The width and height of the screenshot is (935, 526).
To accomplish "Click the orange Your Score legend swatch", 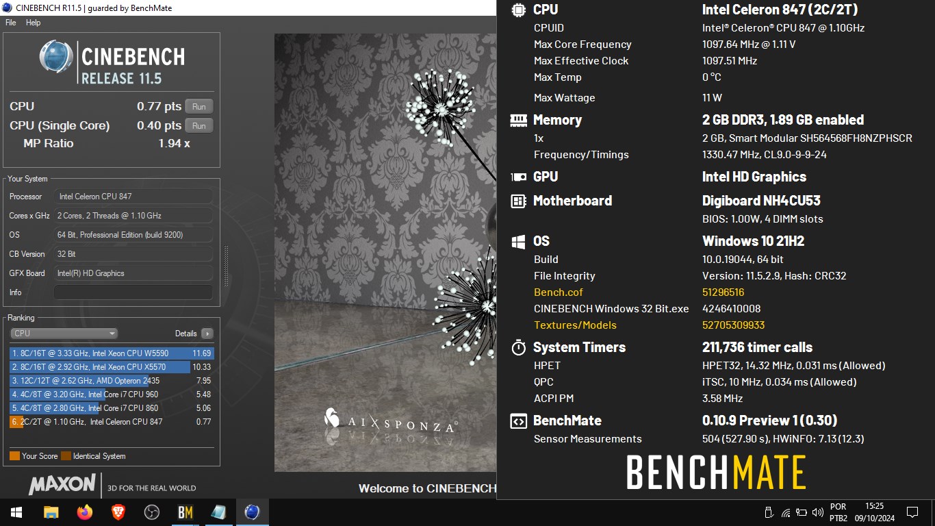I will pyautogui.click(x=14, y=456).
